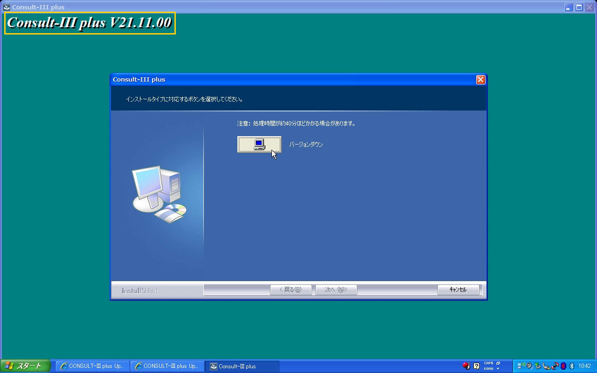Toggle the CAPS indicator on the language bar
The width and height of the screenshot is (597, 373).
tap(488, 363)
